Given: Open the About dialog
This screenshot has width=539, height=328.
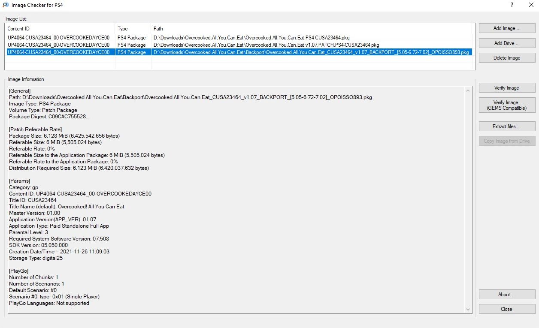Looking at the screenshot, I should coord(507,295).
